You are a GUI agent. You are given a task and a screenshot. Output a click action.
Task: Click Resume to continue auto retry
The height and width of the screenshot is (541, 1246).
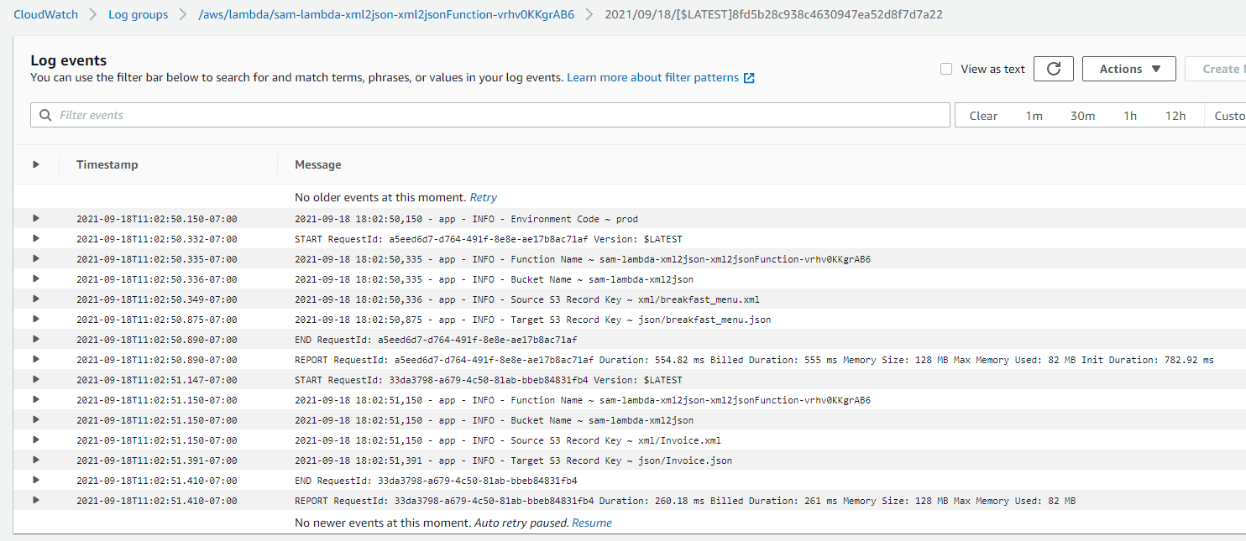pyautogui.click(x=592, y=523)
